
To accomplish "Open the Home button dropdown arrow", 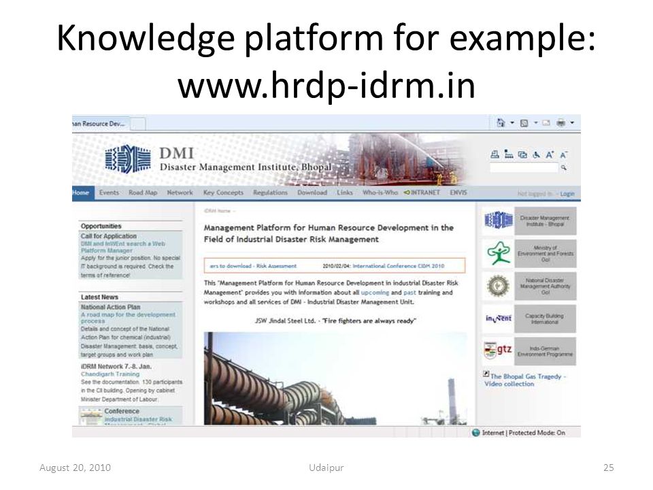I will click(512, 122).
